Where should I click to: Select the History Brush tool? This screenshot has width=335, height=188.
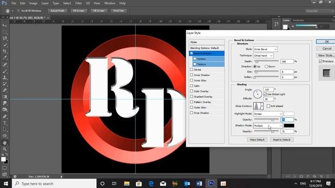point(5,84)
